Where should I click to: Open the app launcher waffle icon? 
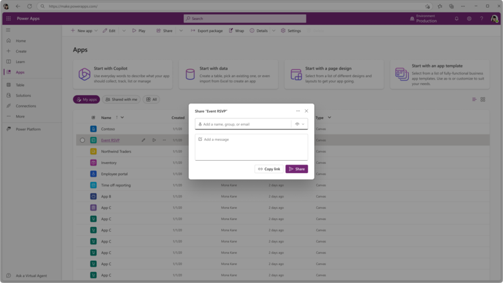coord(8,19)
